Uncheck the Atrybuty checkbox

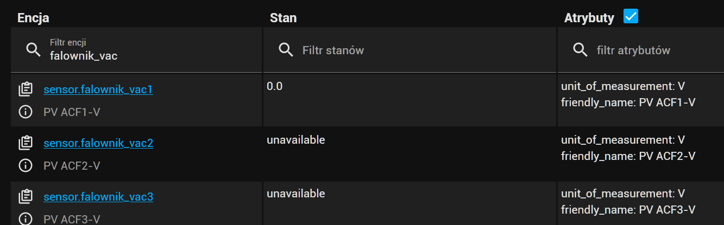tap(631, 16)
